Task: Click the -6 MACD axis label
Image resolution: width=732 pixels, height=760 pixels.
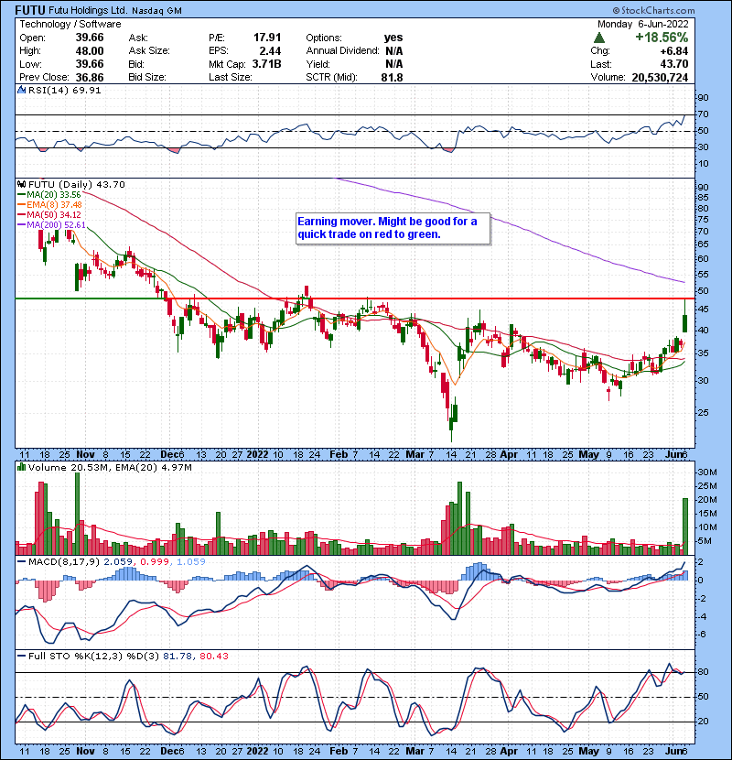Action: [x=702, y=635]
